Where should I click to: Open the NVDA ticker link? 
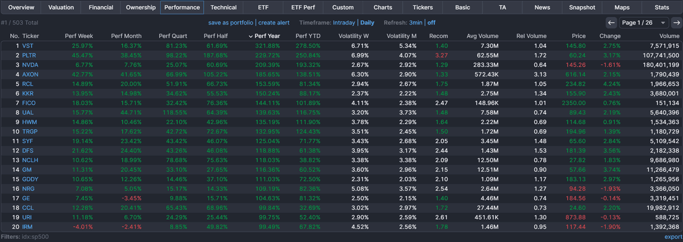pos(29,65)
